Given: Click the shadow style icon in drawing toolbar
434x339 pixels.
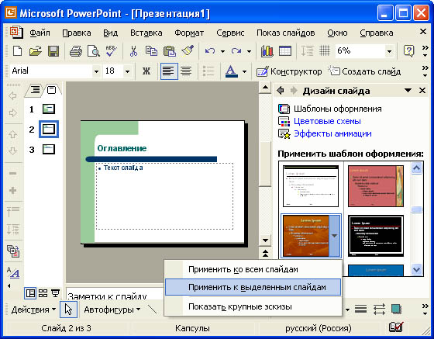Looking at the screenshot, I should click(396, 309).
